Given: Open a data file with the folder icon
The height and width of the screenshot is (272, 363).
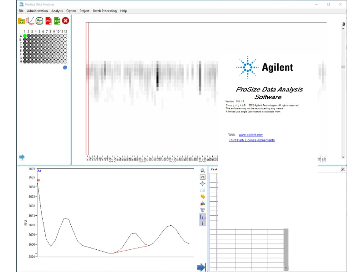Looking at the screenshot, I should pos(21,21).
